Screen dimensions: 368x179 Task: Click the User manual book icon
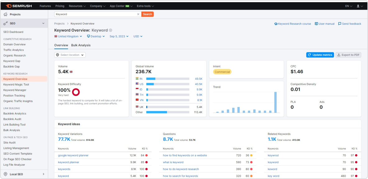pyautogui.click(x=316, y=24)
